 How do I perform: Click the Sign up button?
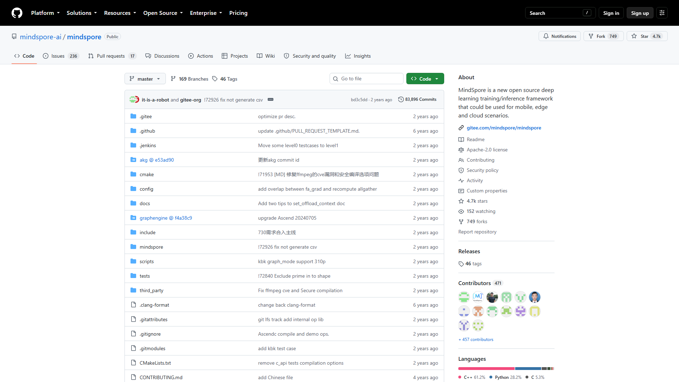pos(640,13)
